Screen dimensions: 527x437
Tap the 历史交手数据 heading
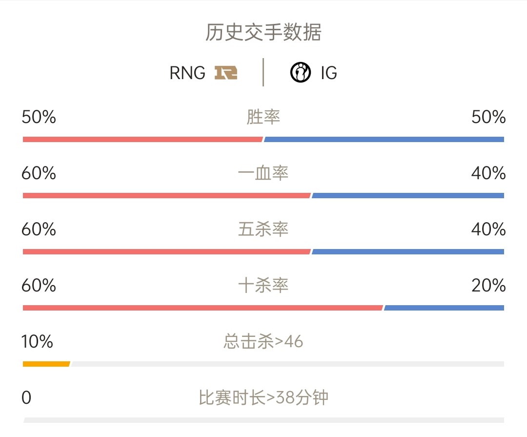[x=263, y=32]
